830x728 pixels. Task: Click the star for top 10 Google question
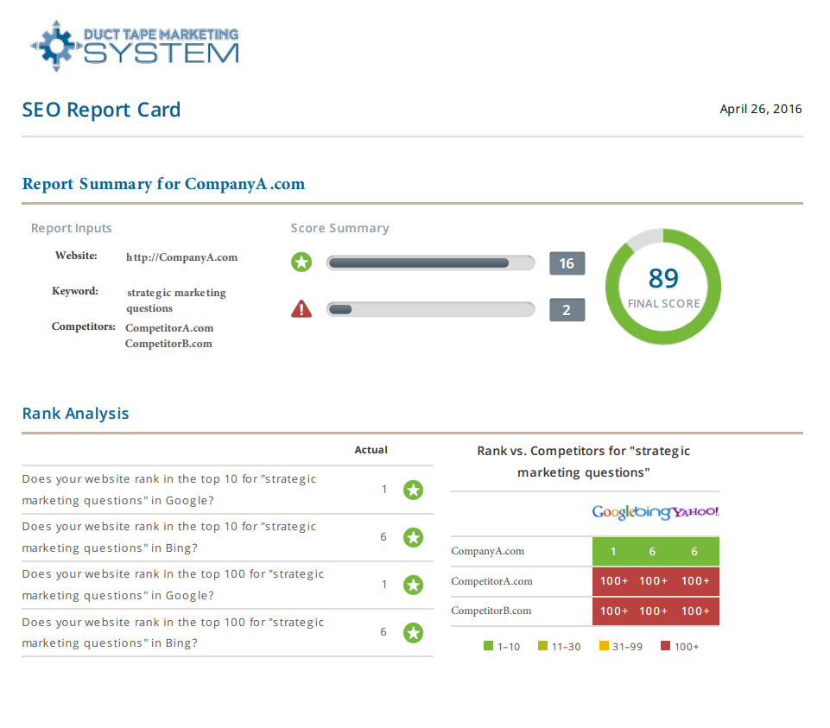(x=414, y=490)
